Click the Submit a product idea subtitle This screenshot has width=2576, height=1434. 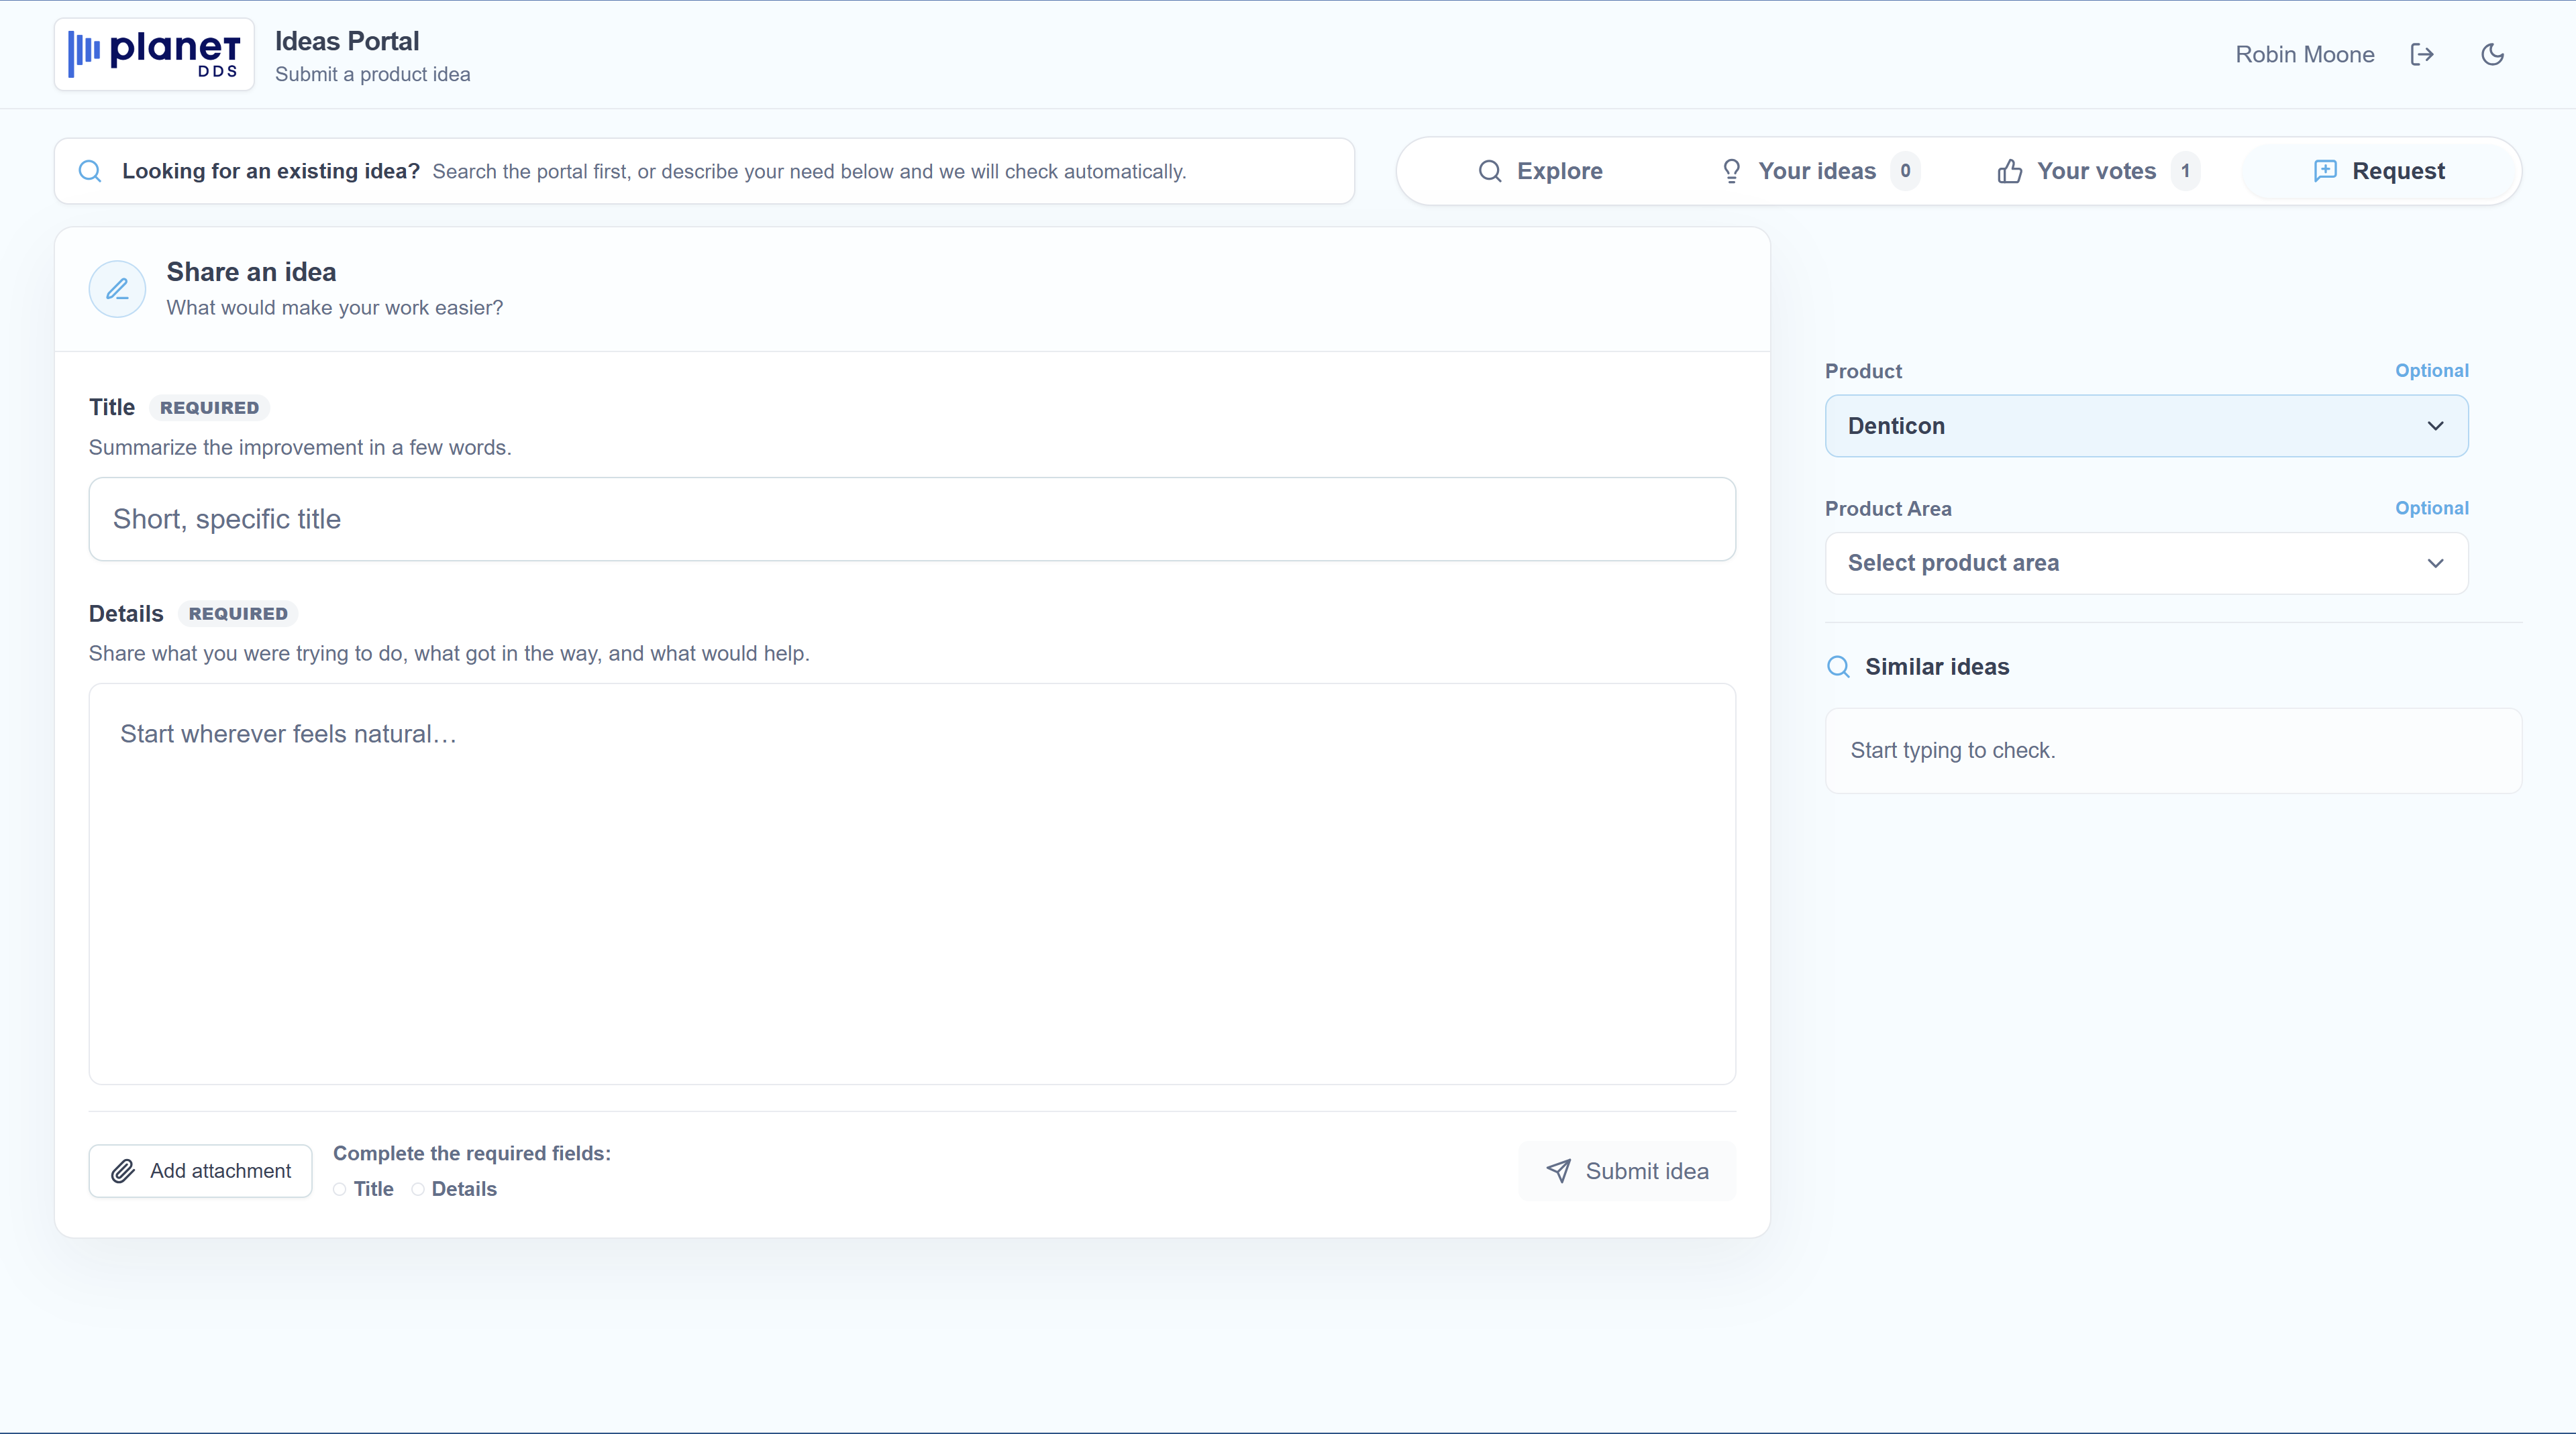click(x=372, y=75)
